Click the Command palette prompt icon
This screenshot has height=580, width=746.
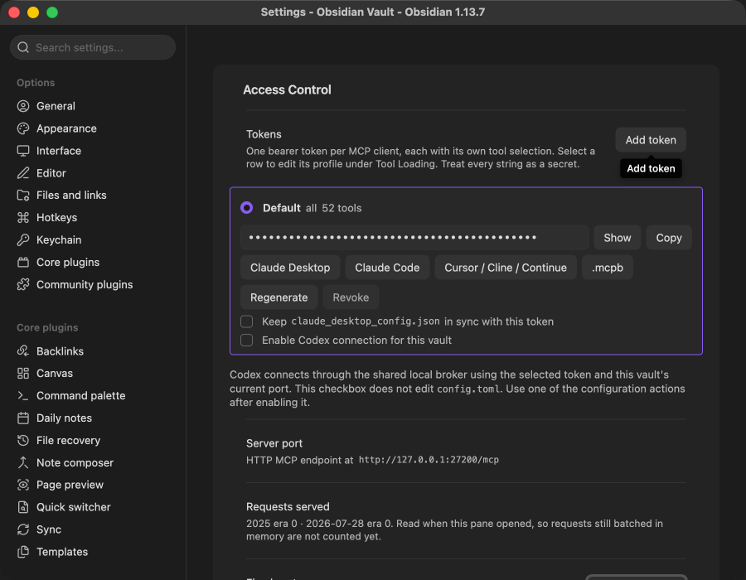tap(23, 395)
